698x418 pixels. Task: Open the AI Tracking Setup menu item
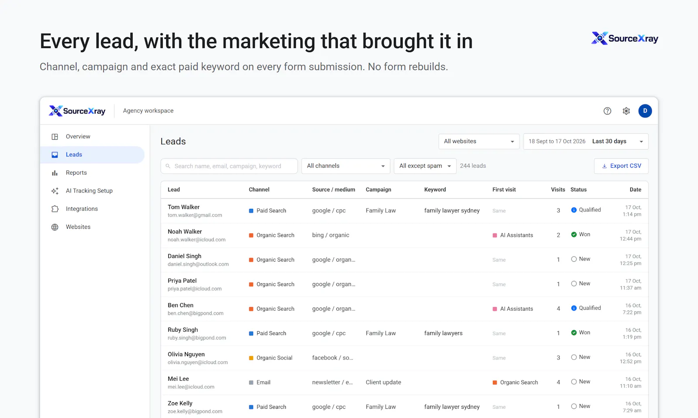pyautogui.click(x=92, y=191)
